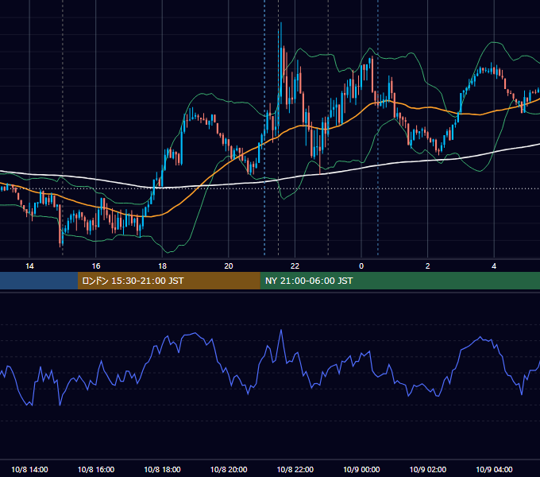Click the blue session bar before London
The height and width of the screenshot is (477, 540).
click(39, 281)
